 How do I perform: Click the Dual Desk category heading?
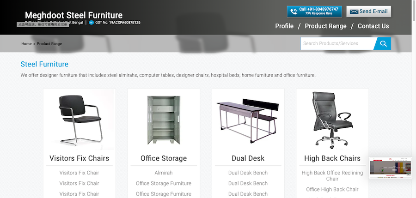coord(248,158)
